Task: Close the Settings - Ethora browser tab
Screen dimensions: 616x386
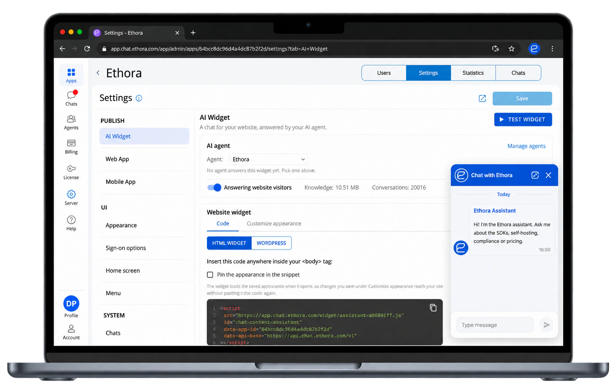Action: (177, 33)
